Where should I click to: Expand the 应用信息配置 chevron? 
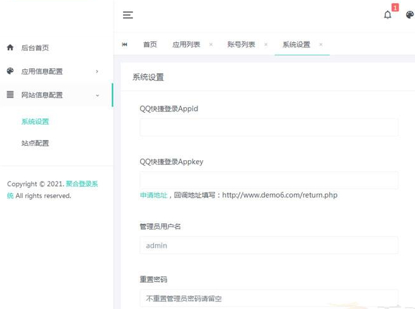pyautogui.click(x=97, y=71)
